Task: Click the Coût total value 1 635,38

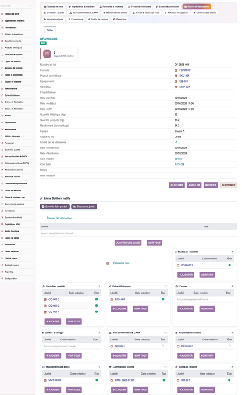Action: click(x=179, y=165)
